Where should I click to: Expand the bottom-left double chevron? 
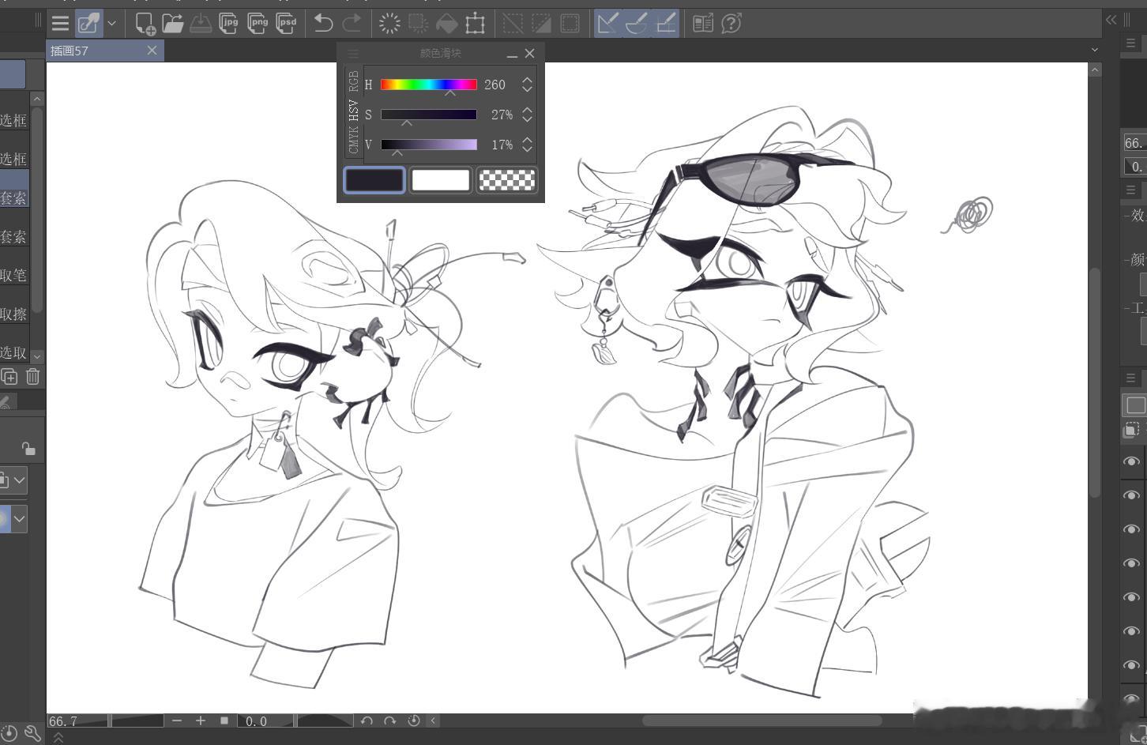(x=58, y=737)
